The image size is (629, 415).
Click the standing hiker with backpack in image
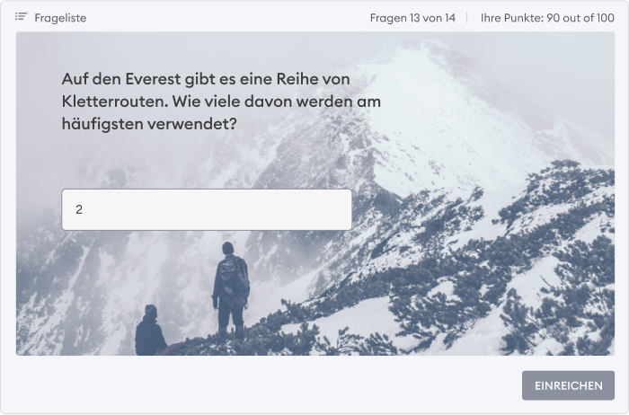(x=230, y=289)
